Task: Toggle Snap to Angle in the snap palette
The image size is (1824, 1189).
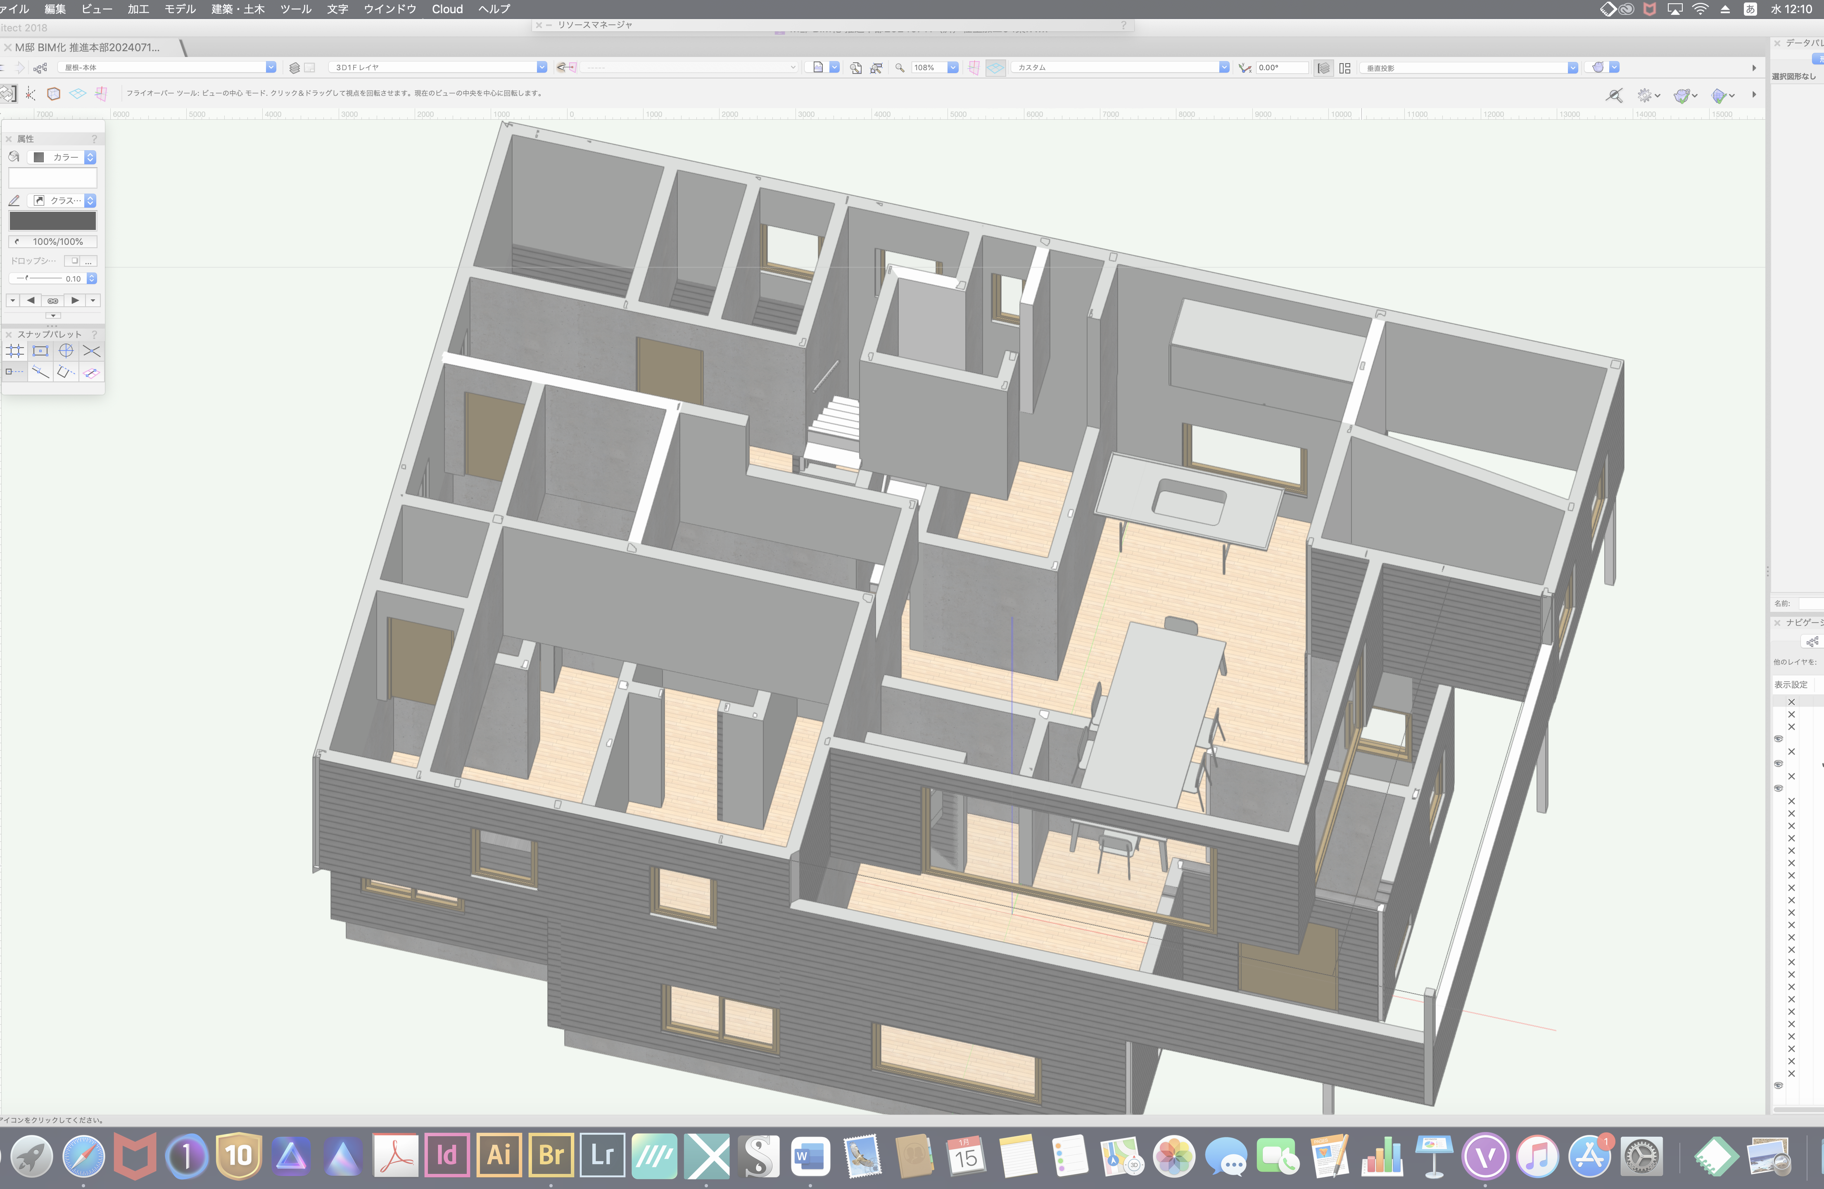Action: coord(66,351)
